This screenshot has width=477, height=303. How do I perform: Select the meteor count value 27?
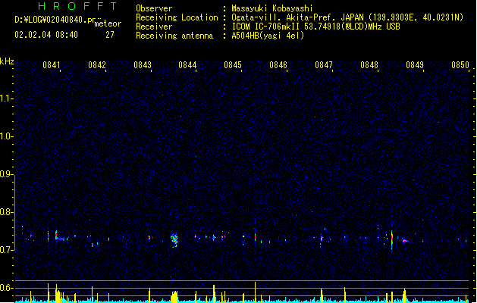tap(110, 35)
